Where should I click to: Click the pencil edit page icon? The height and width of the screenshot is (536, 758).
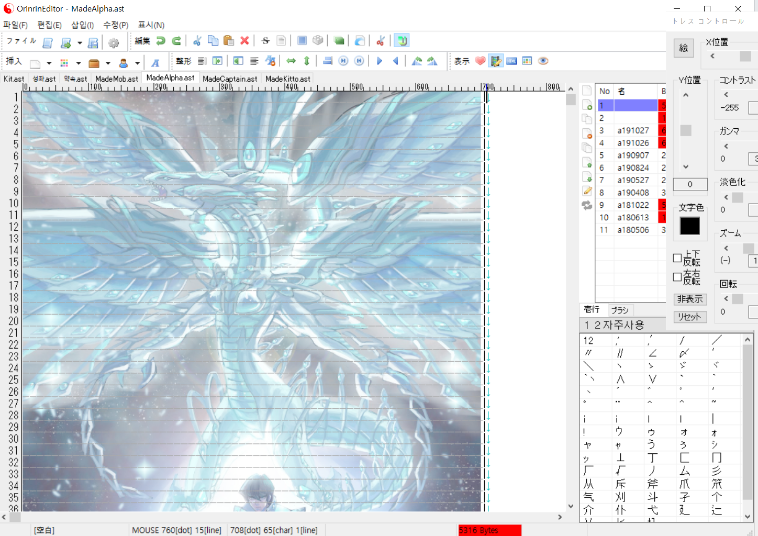click(x=587, y=191)
